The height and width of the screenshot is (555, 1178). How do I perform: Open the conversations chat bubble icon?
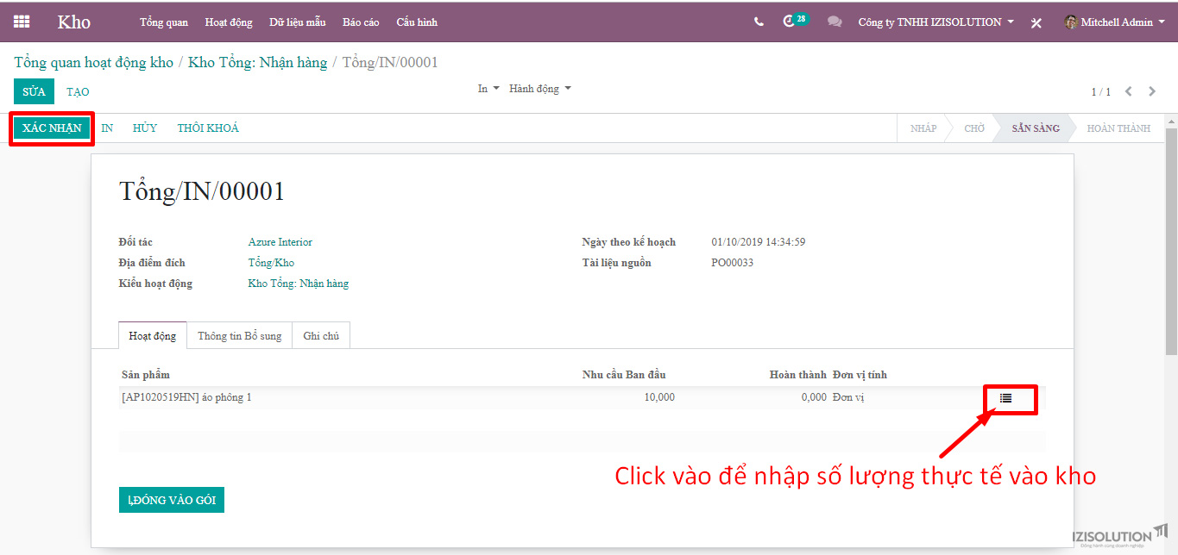(x=835, y=22)
